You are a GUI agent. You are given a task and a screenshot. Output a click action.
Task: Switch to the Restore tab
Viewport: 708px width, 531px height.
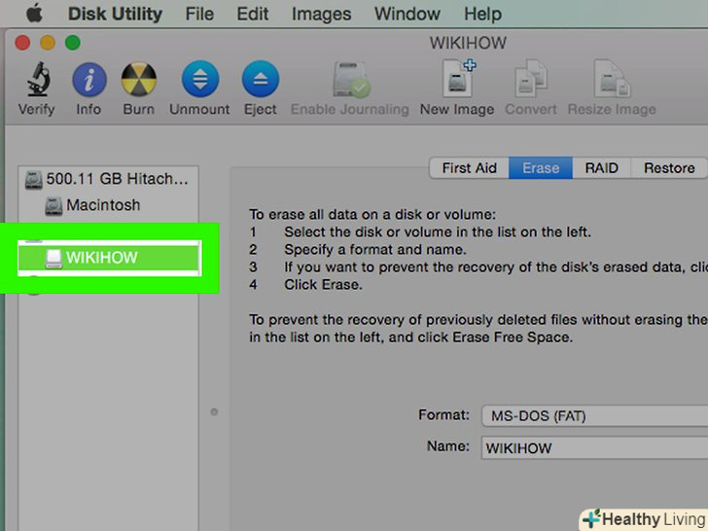669,168
